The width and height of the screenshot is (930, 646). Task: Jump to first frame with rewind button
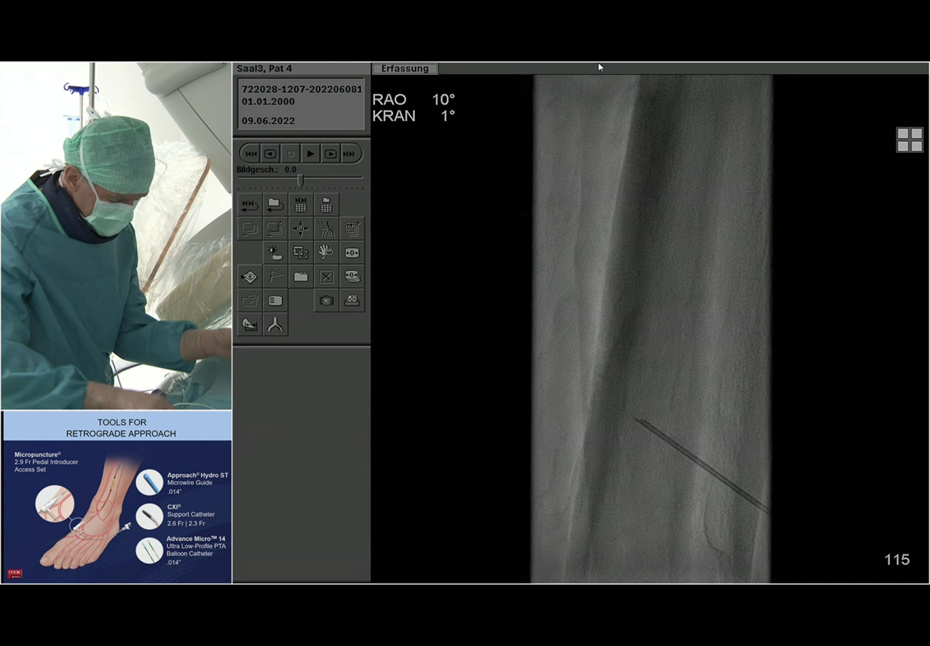pyautogui.click(x=251, y=154)
